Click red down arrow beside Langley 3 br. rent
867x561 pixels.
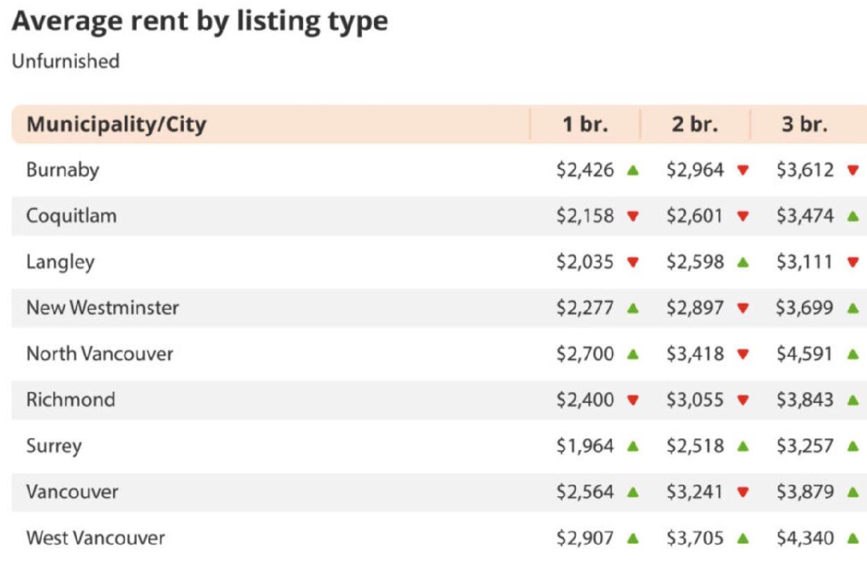[x=853, y=262]
